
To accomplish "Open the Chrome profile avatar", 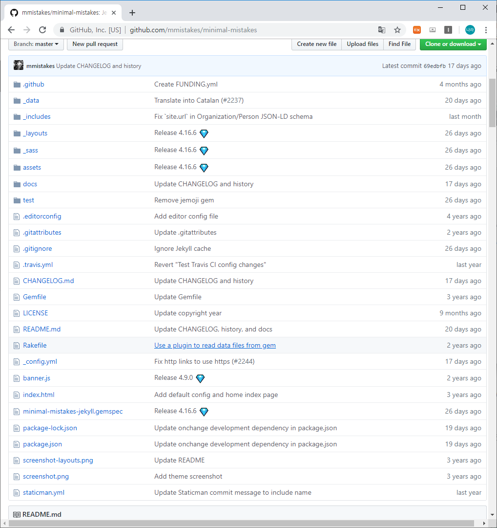I will [x=470, y=30].
